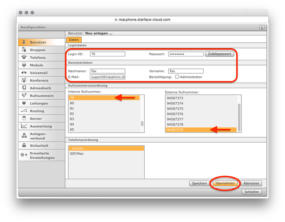
Task: Open the Module menu entry
Action: 42,65
